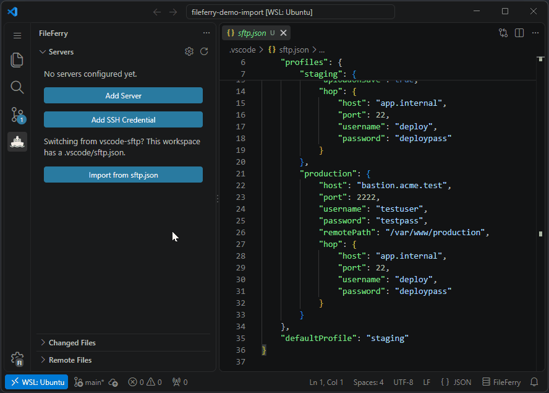This screenshot has width=549, height=393.
Task: Go forward with the navigation arrow
Action: [x=173, y=12]
